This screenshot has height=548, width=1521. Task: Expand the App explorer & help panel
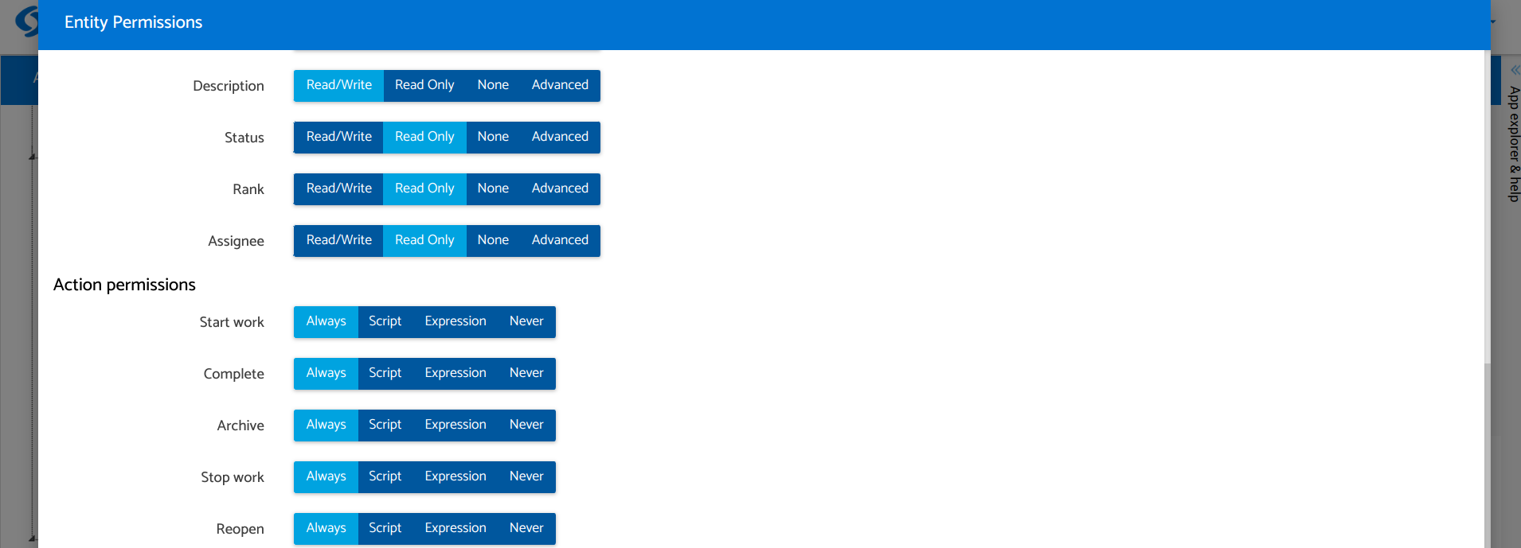(x=1514, y=70)
